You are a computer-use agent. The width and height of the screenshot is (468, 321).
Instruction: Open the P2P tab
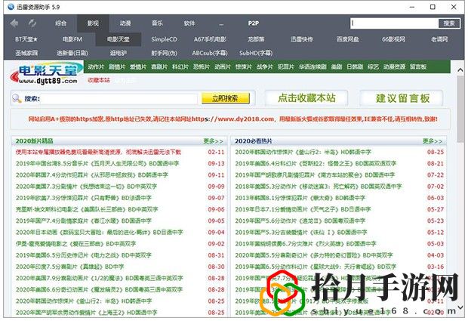[254, 23]
